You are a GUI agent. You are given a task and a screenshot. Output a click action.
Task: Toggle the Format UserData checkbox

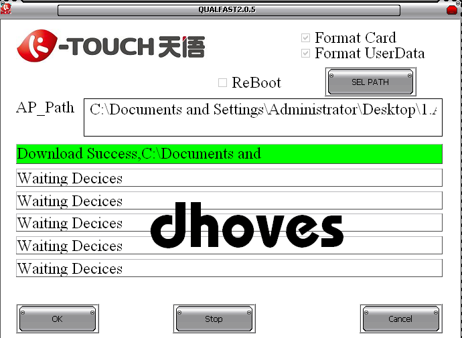pos(306,54)
